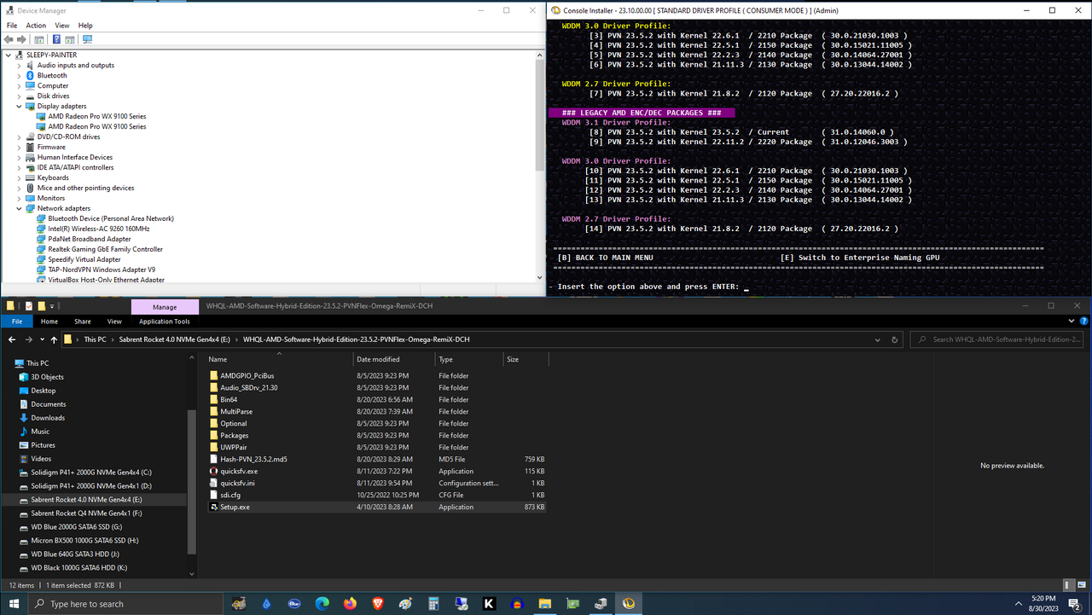Open the View tab in File Explorer

[114, 322]
